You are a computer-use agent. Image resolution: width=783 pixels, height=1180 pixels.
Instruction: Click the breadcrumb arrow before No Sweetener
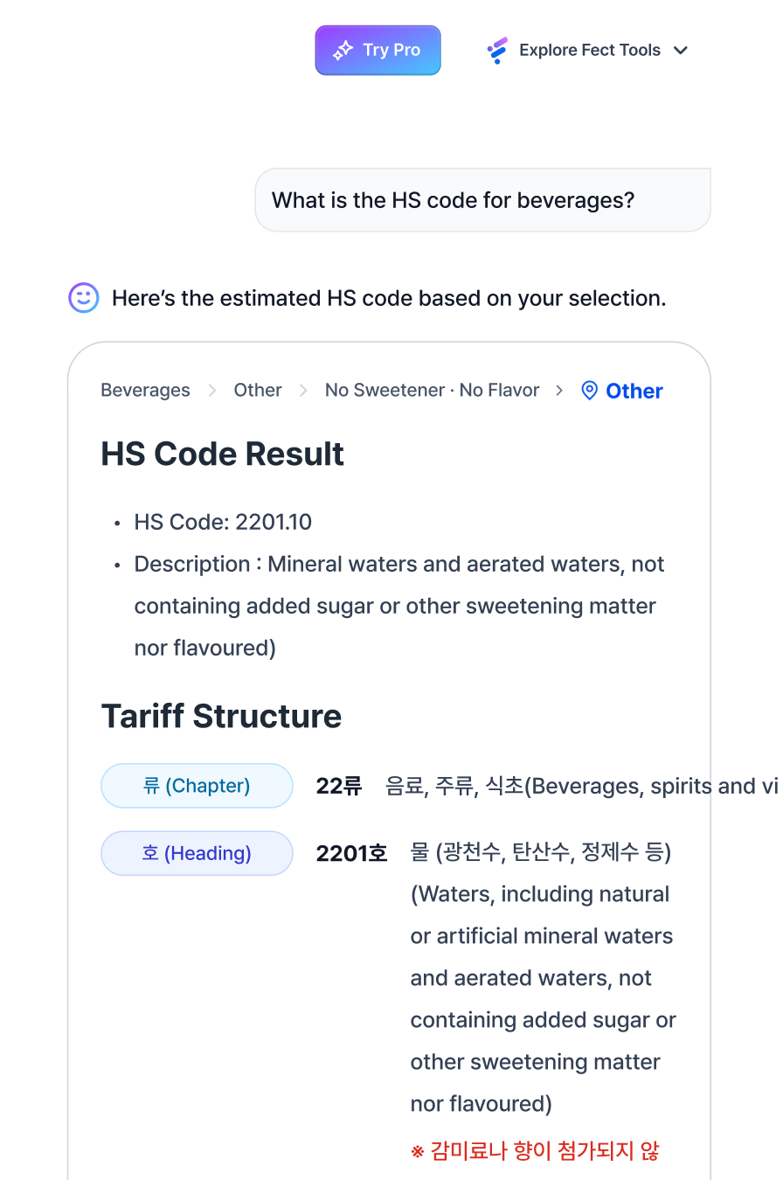(303, 391)
